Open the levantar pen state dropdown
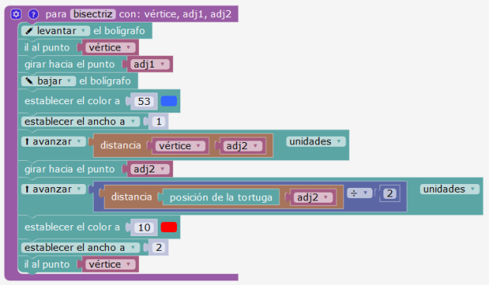This screenshot has width=489, height=285. (56, 30)
